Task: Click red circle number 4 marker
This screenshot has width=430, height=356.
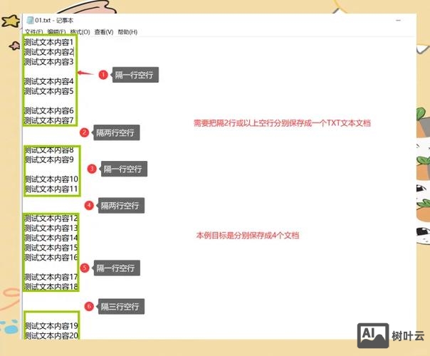Action: coord(89,205)
